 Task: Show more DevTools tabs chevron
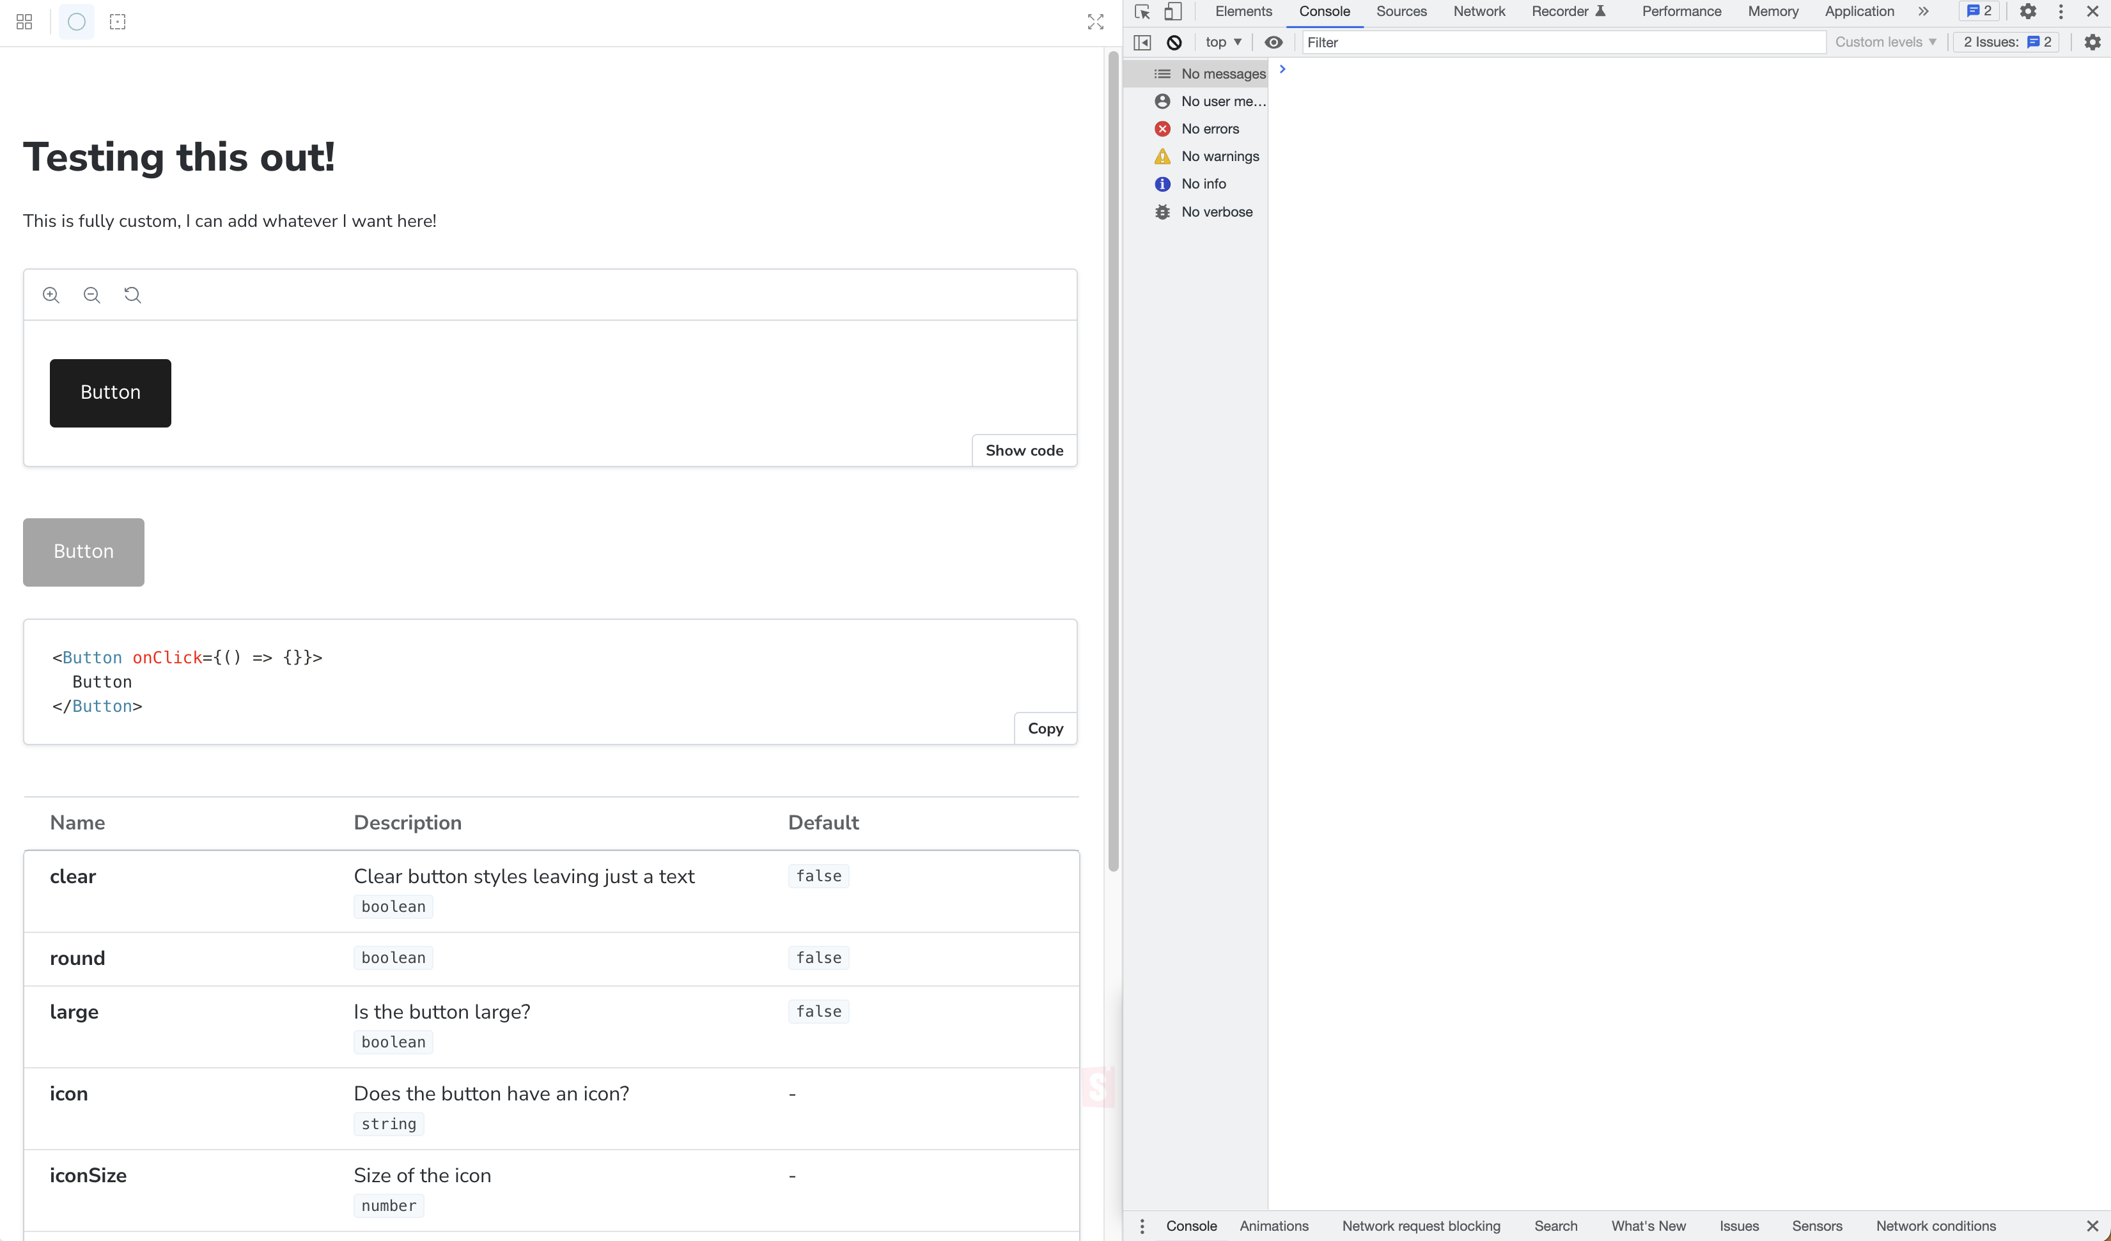click(x=1923, y=12)
